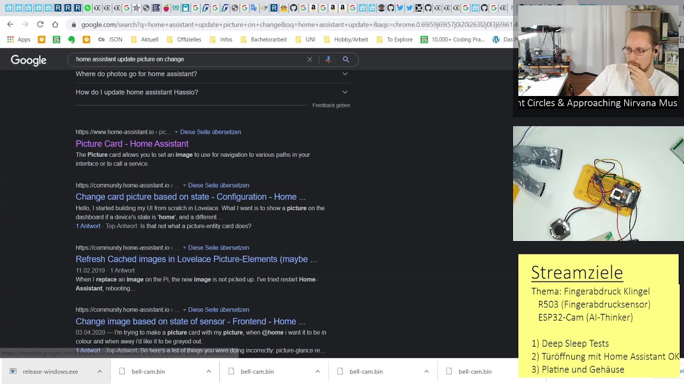The height and width of the screenshot is (384, 684).
Task: Click the overhead breadboard camera view
Action: click(598, 183)
